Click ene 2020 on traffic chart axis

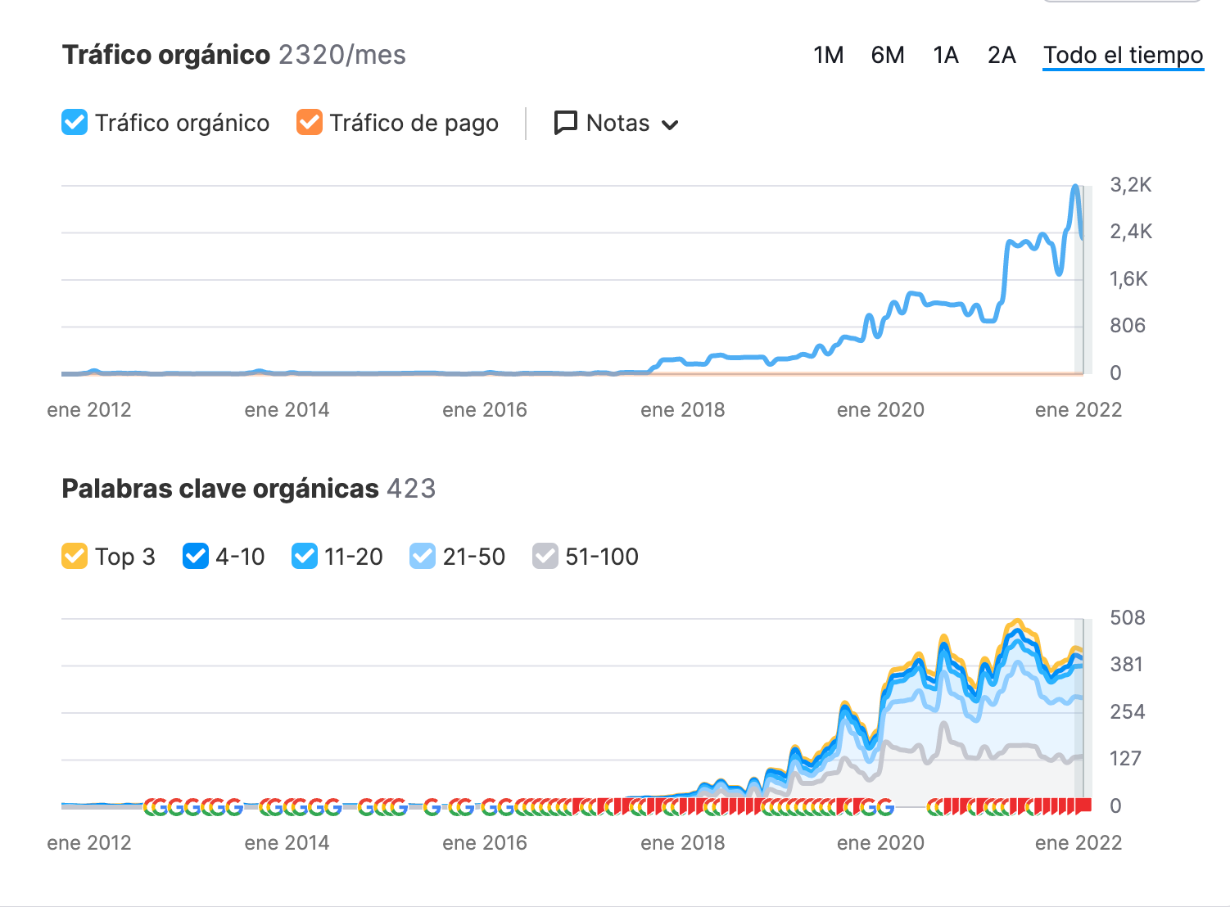coord(880,410)
